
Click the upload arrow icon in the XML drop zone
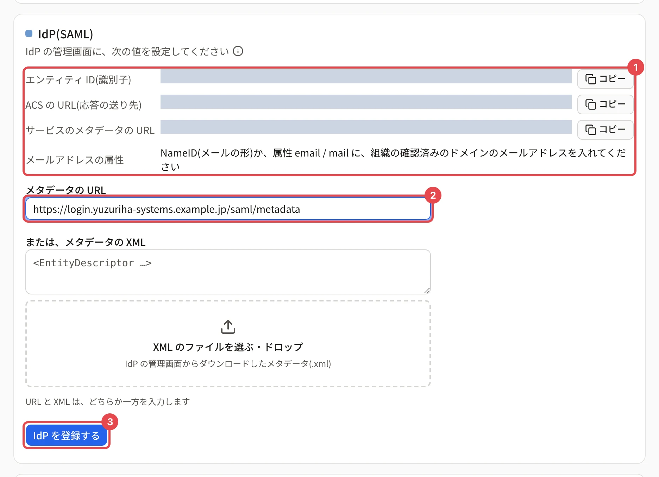(x=228, y=327)
